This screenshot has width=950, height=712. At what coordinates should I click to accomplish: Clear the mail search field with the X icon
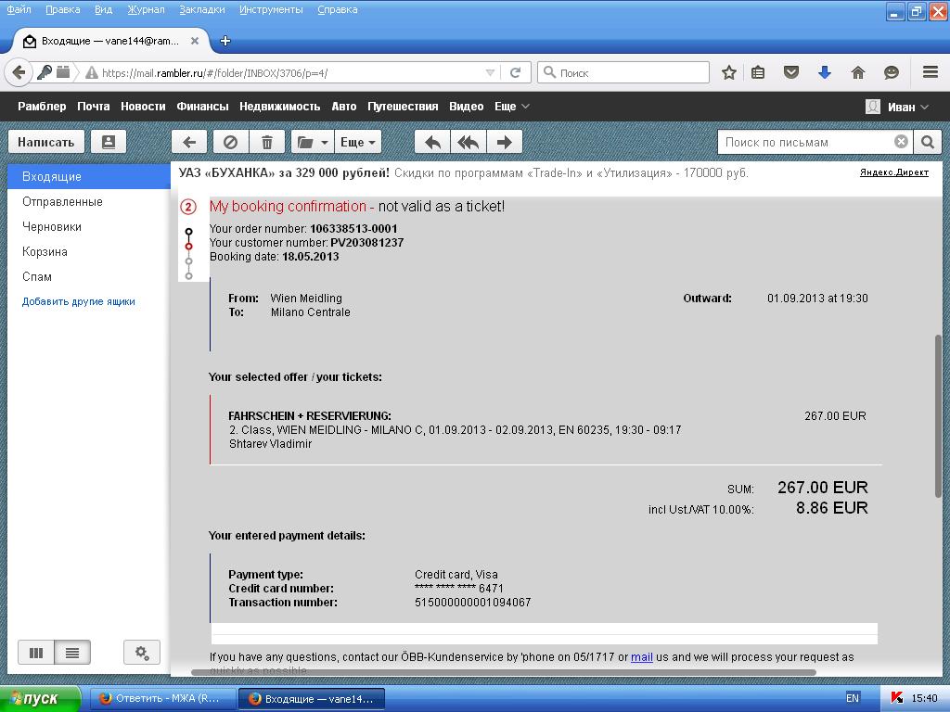[901, 142]
